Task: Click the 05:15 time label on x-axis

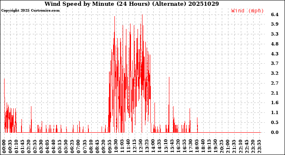Action: coord(60,147)
